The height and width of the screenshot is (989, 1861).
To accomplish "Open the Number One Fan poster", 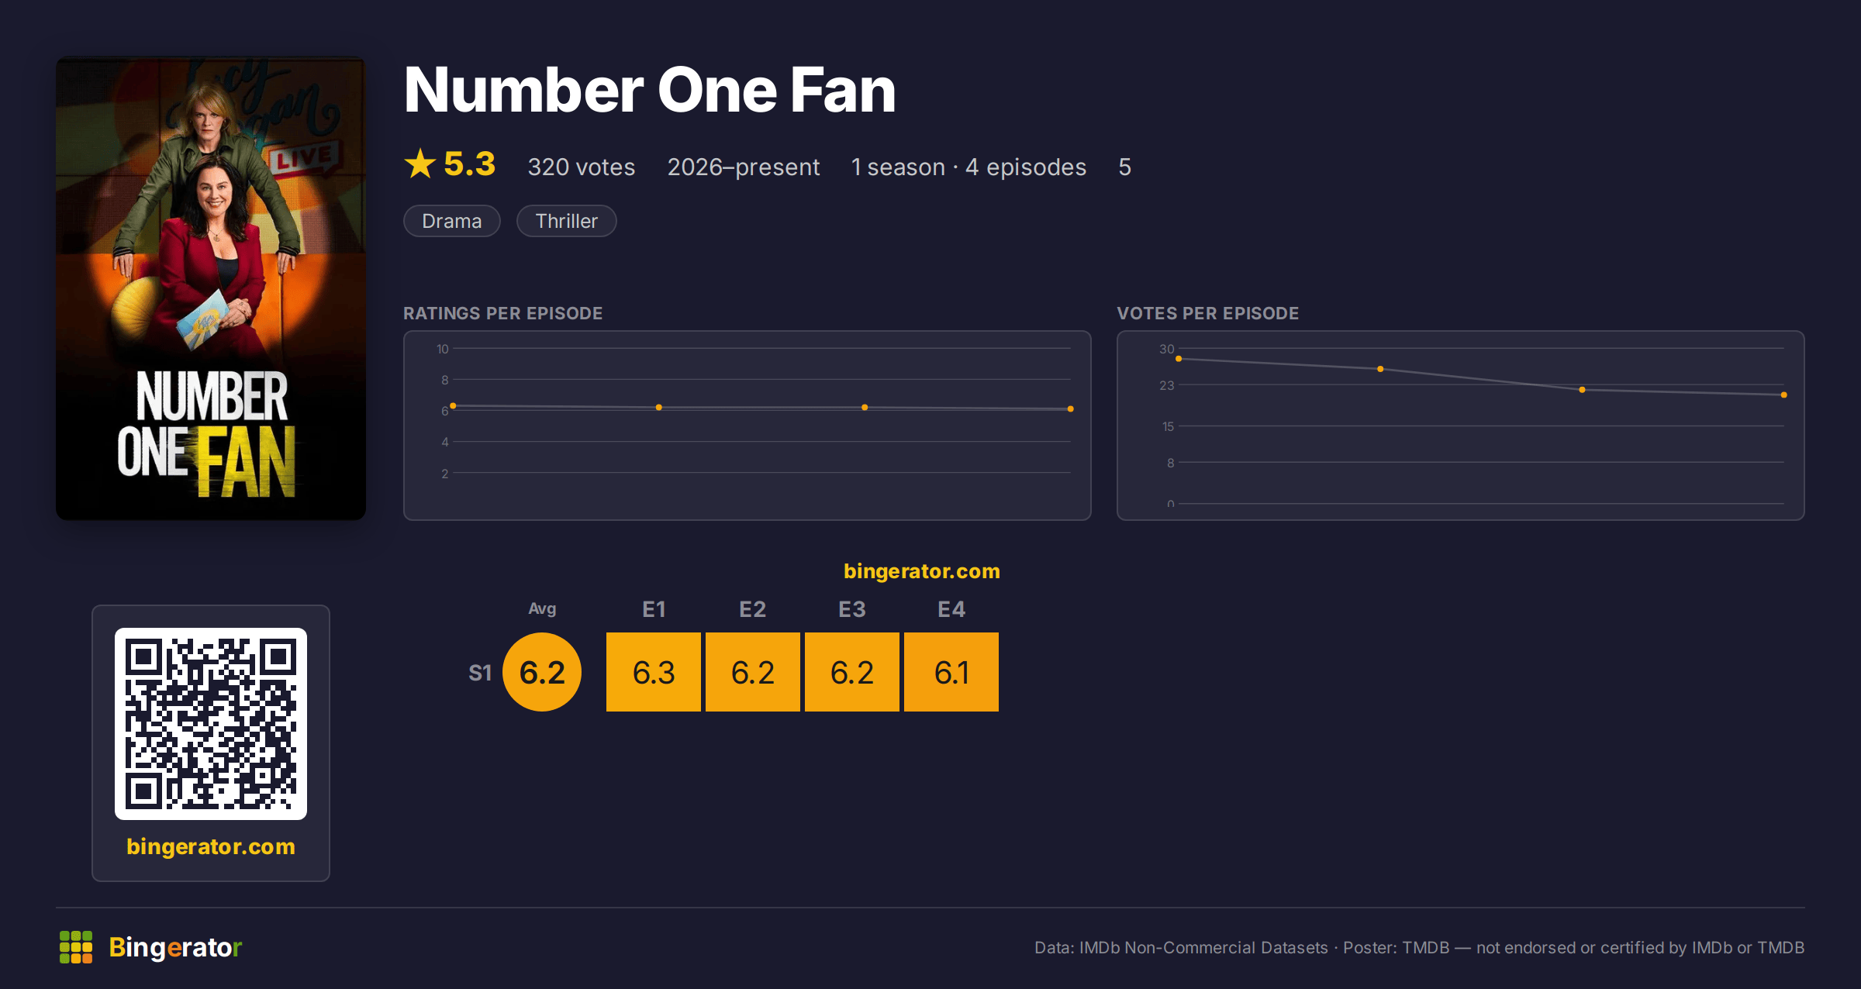I will (211, 288).
